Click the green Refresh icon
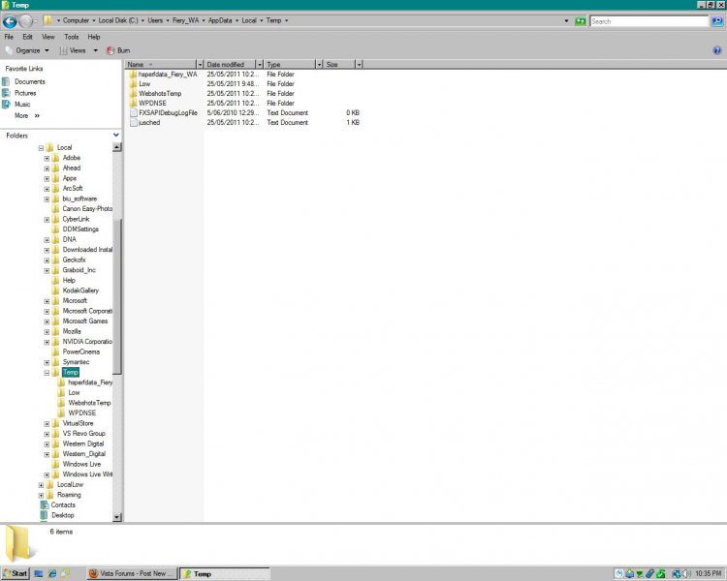 [580, 21]
